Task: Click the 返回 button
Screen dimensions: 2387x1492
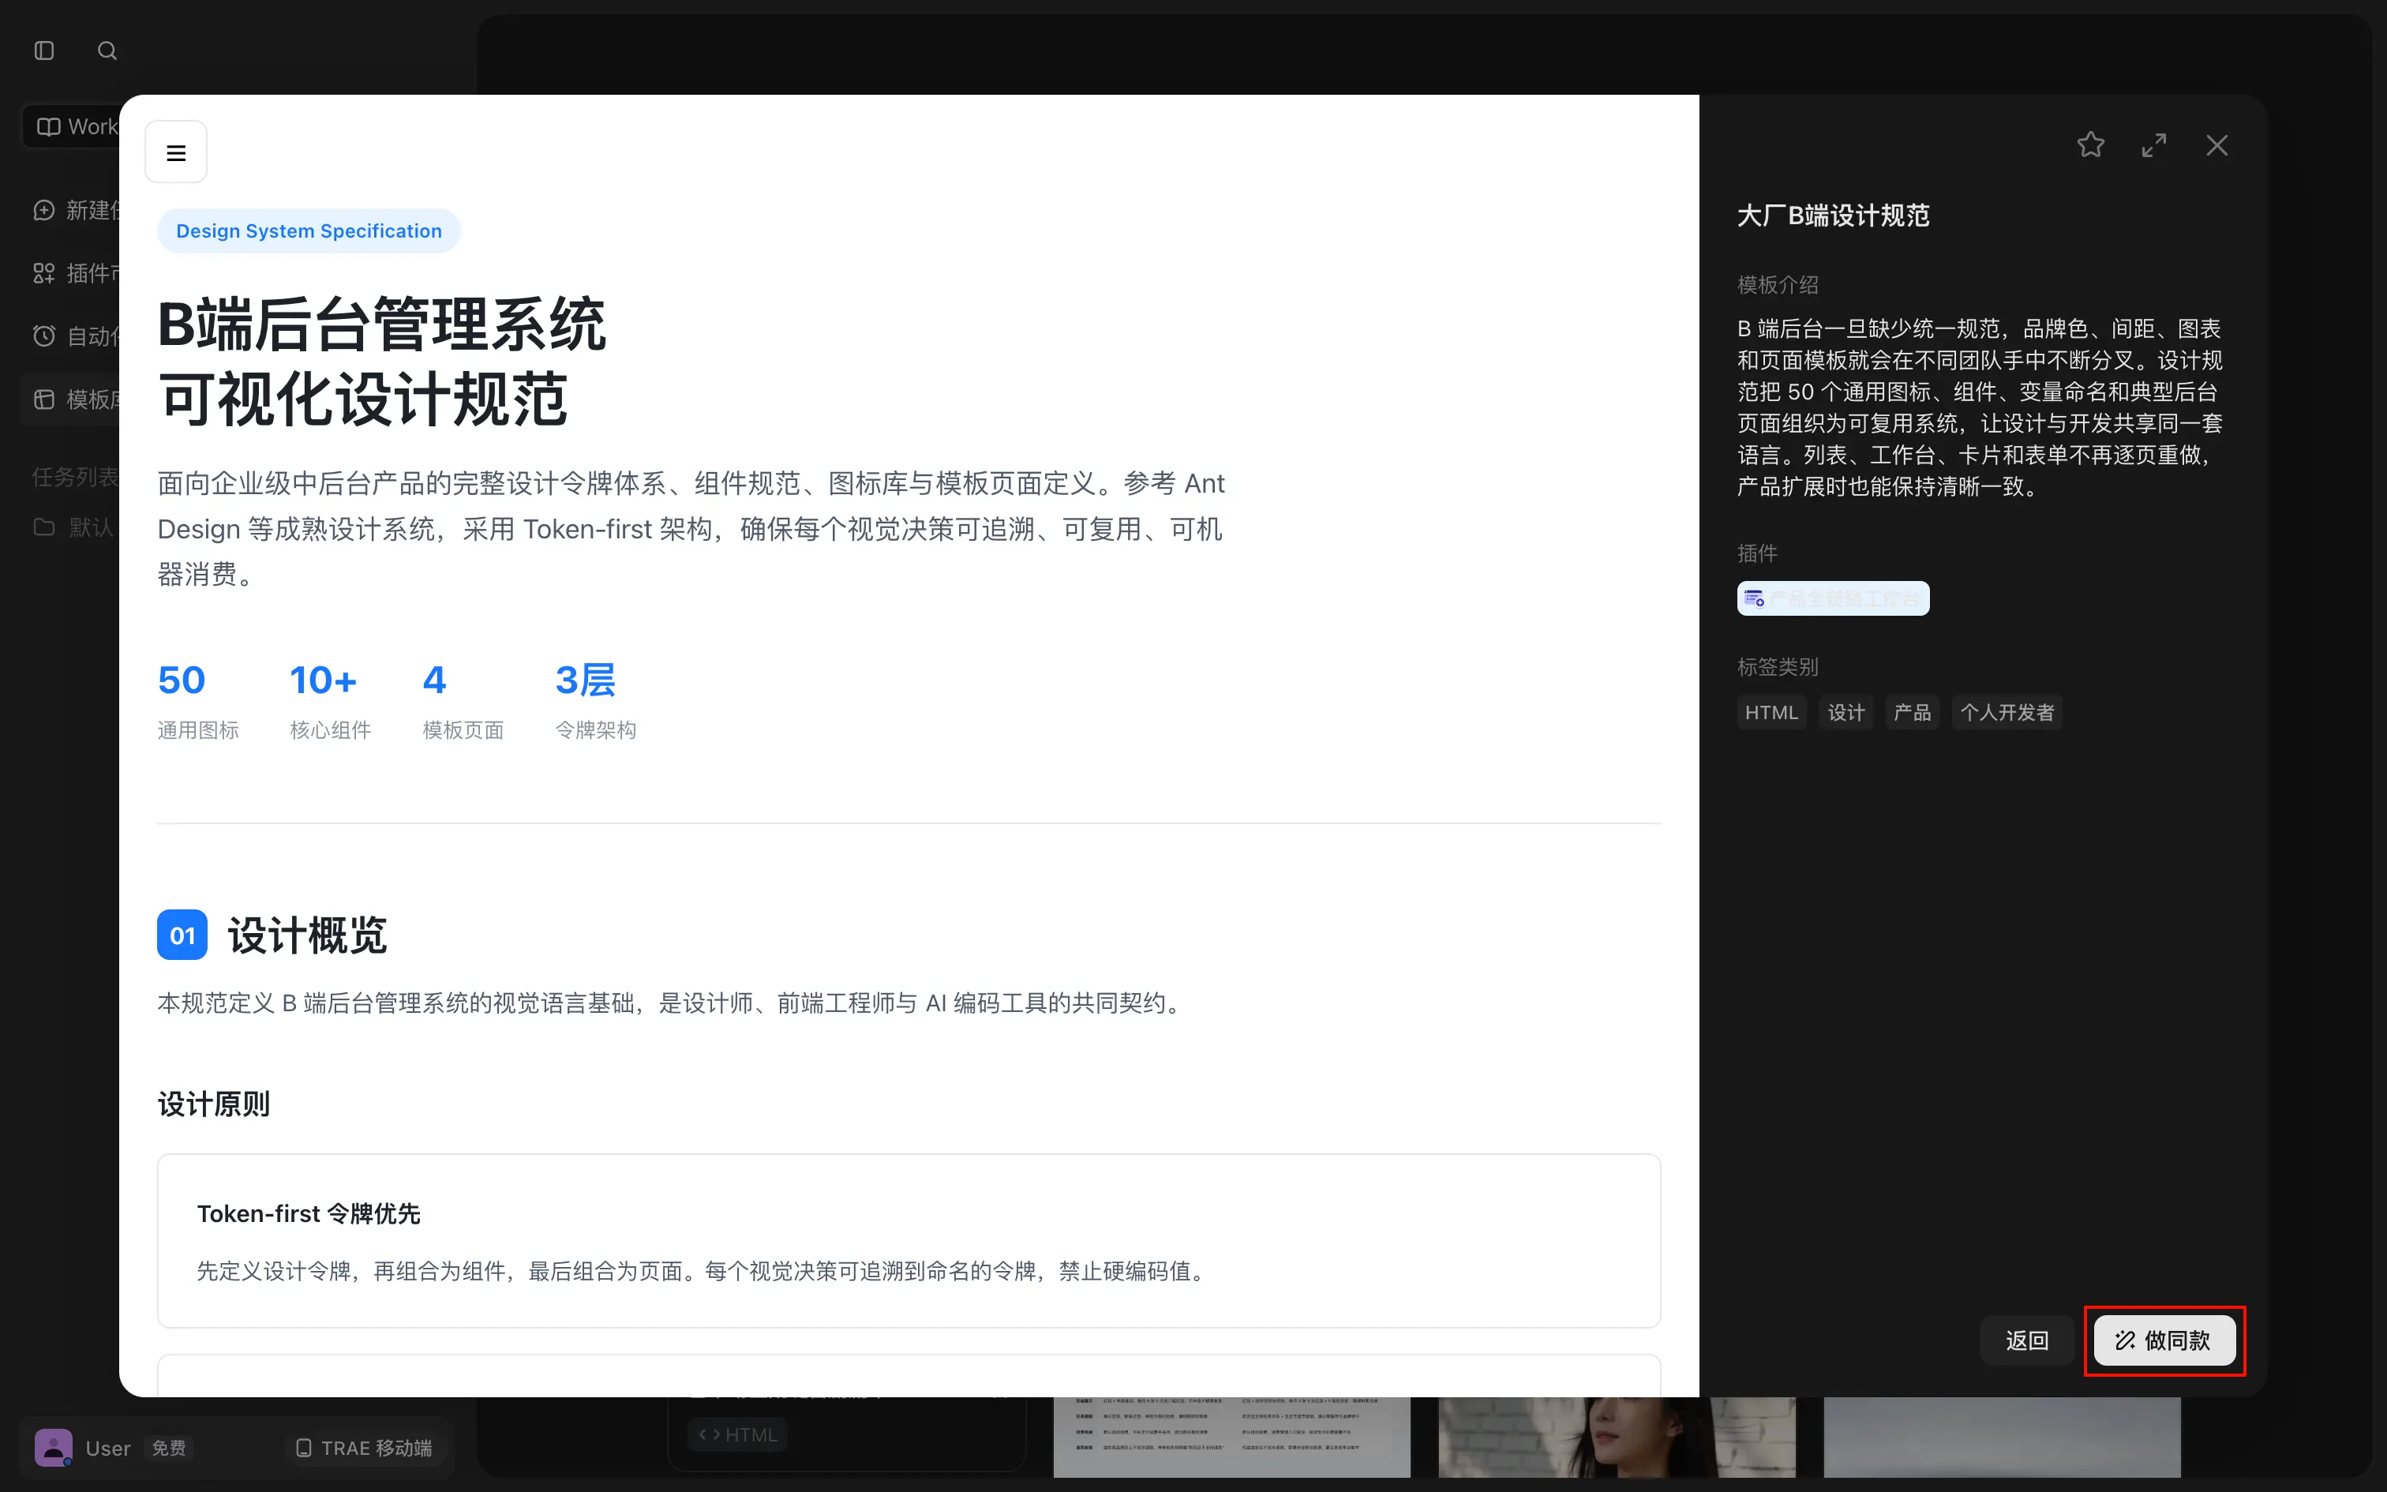Action: click(x=2026, y=1340)
